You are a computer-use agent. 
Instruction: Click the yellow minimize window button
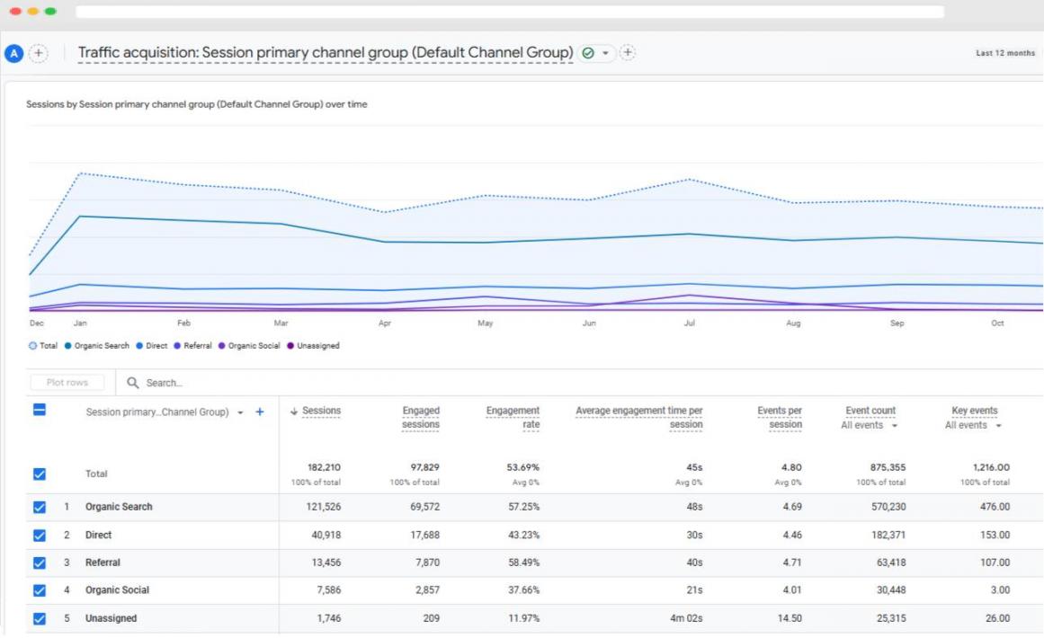coord(32,12)
